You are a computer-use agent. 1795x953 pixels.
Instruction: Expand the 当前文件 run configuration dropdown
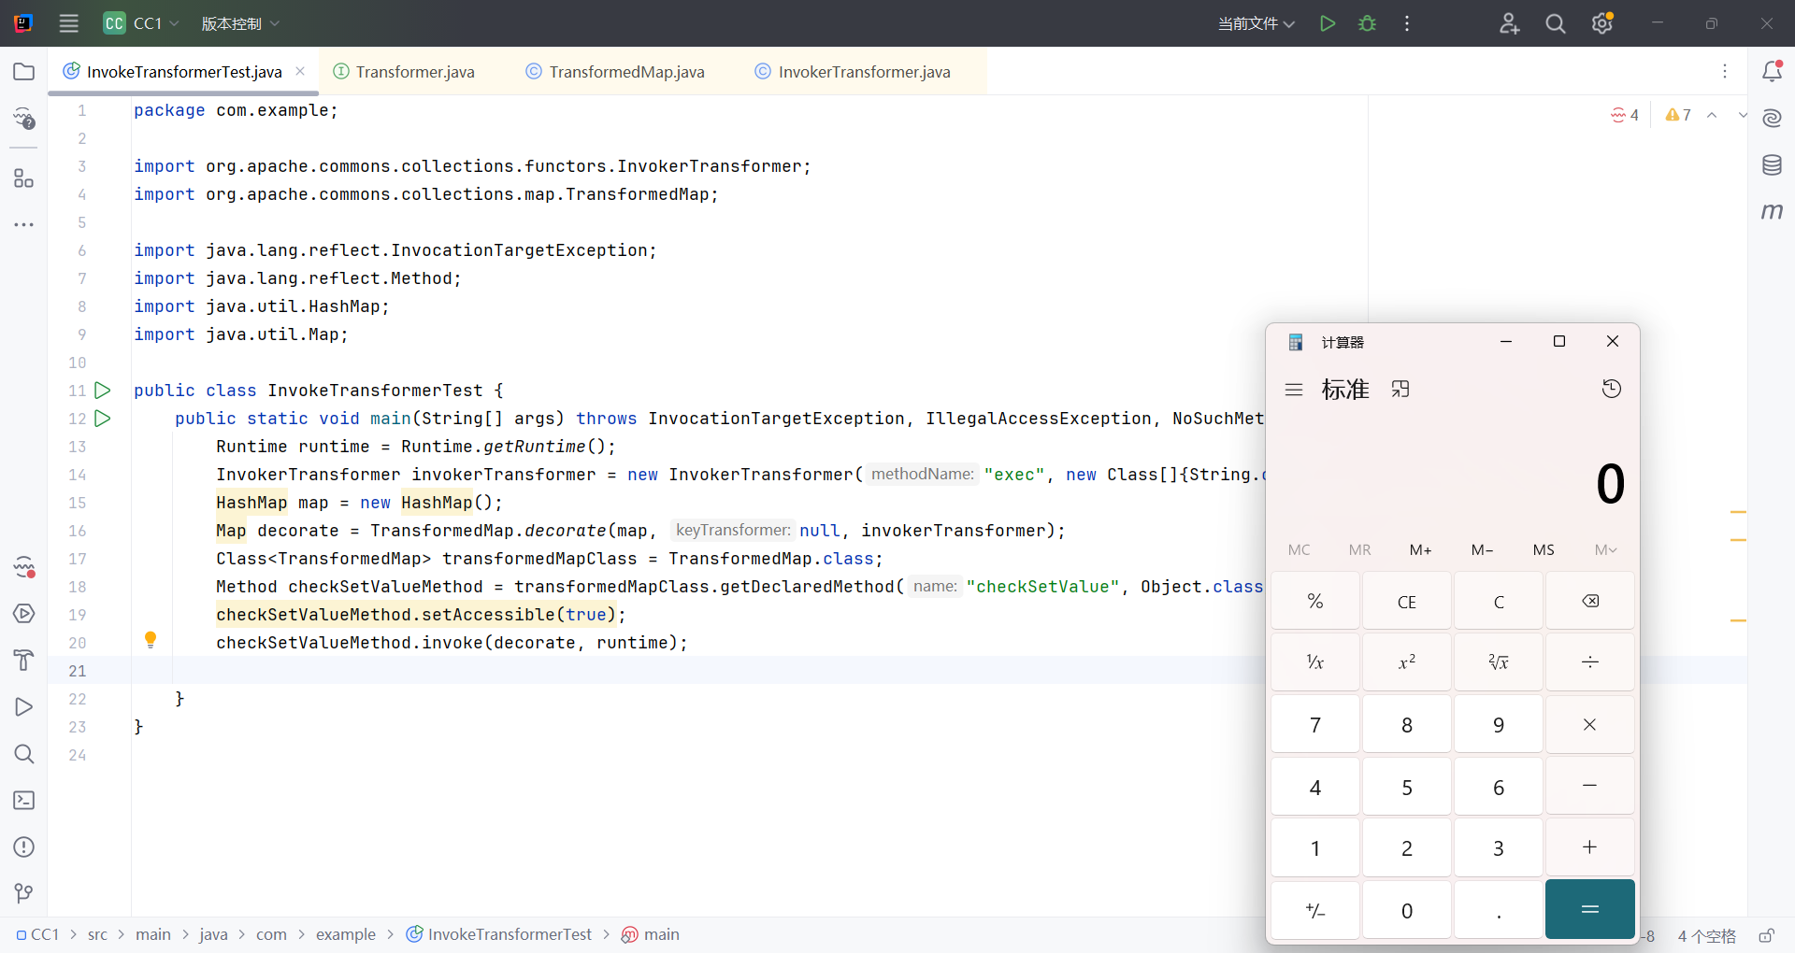pos(1256,23)
